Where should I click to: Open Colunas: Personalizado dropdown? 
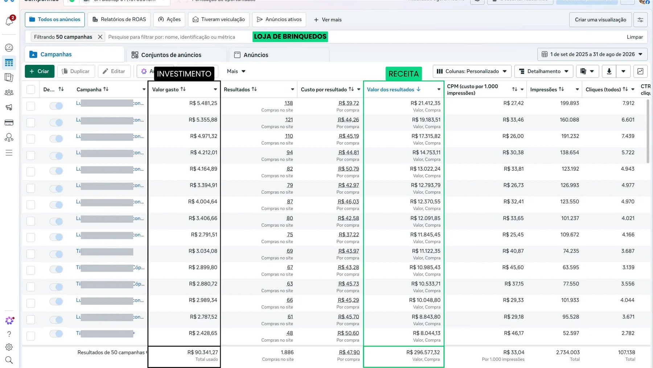(472, 71)
